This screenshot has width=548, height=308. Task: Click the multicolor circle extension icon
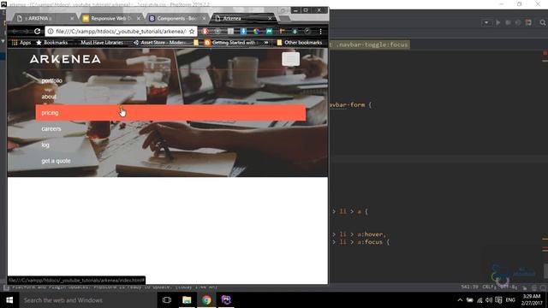[256, 32]
